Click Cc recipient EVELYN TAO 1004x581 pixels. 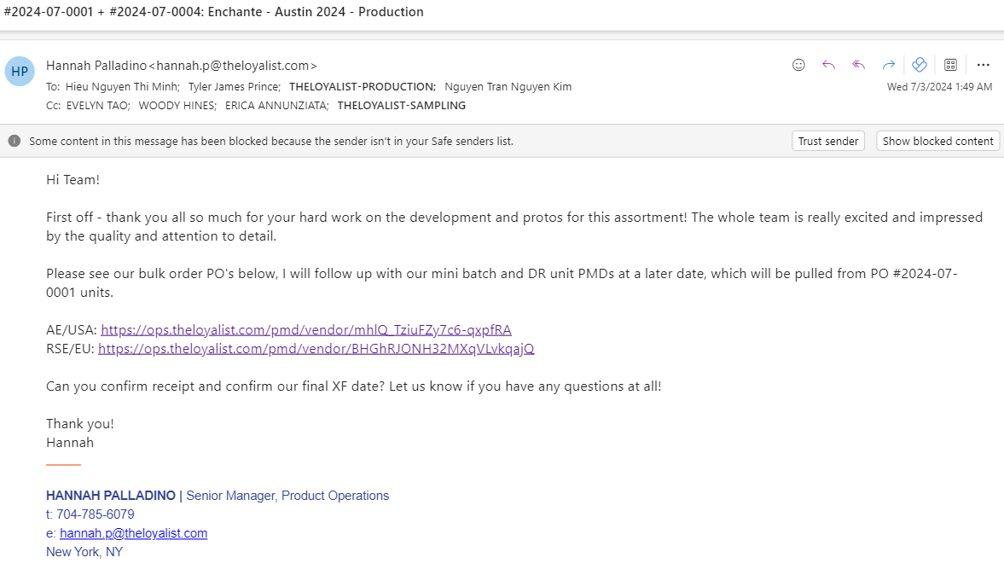97,106
